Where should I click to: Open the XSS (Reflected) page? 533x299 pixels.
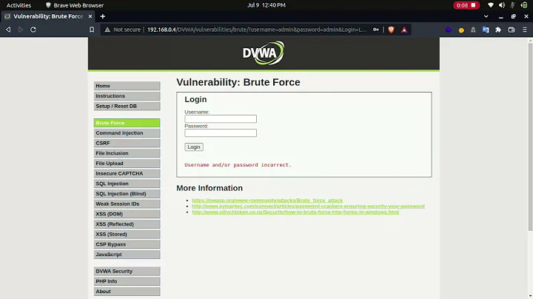click(127, 224)
